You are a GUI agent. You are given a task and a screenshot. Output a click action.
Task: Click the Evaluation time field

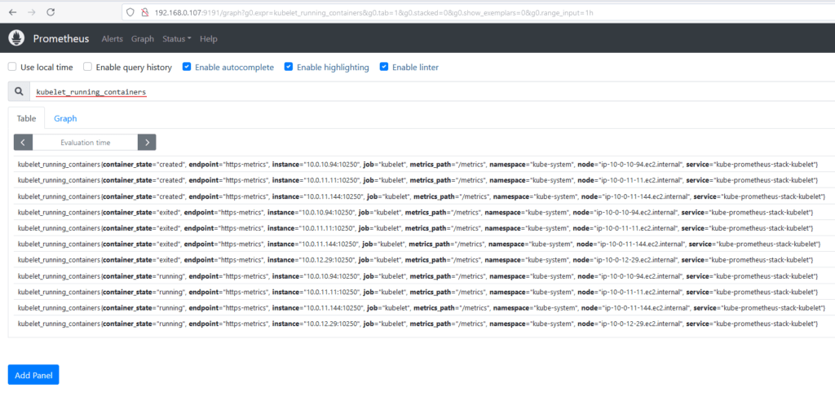coord(85,142)
